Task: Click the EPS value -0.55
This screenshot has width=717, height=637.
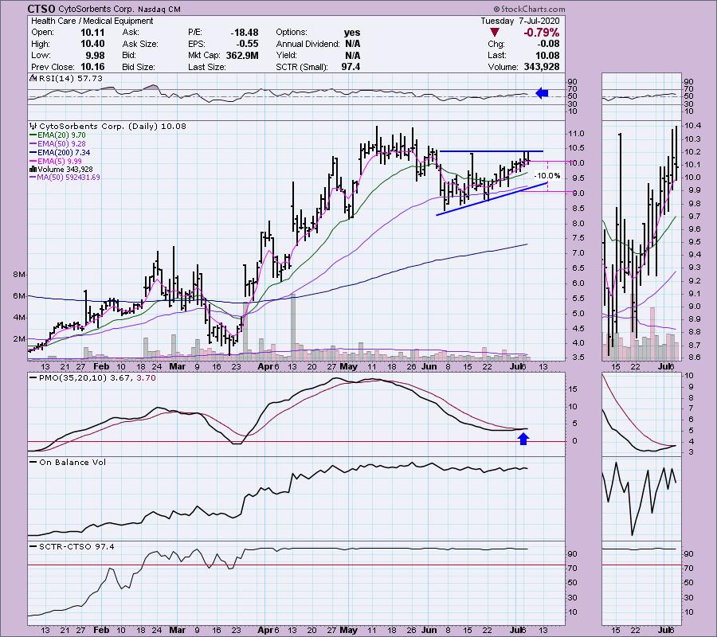Action: [x=247, y=44]
